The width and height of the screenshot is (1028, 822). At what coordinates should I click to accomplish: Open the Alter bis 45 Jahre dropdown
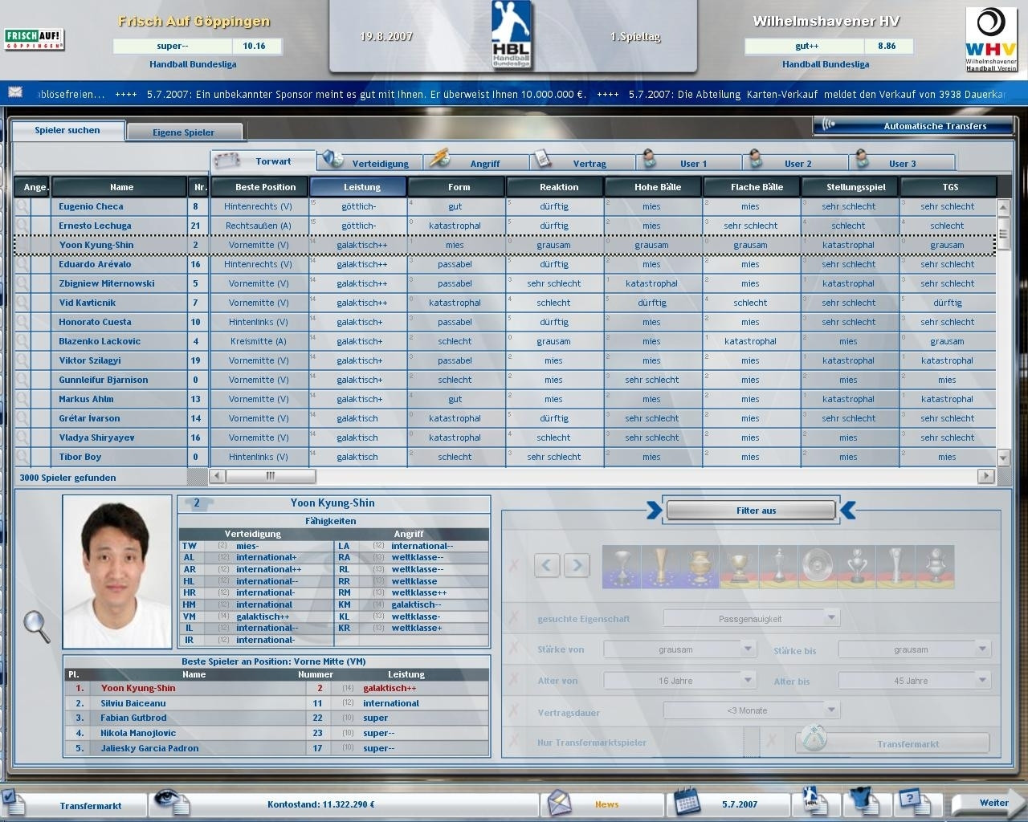click(914, 681)
